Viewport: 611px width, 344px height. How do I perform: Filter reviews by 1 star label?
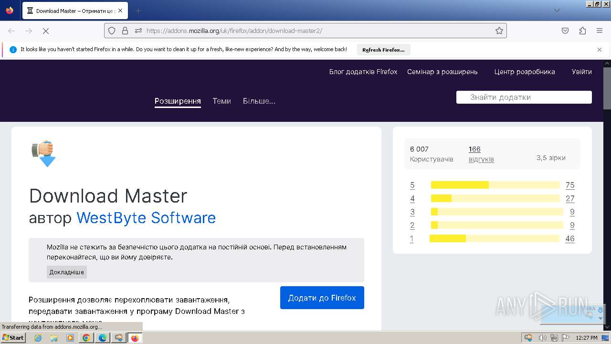(x=411, y=239)
